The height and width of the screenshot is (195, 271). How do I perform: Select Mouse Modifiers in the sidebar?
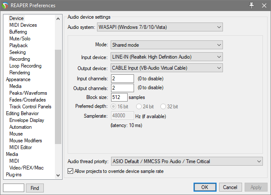[26, 141]
